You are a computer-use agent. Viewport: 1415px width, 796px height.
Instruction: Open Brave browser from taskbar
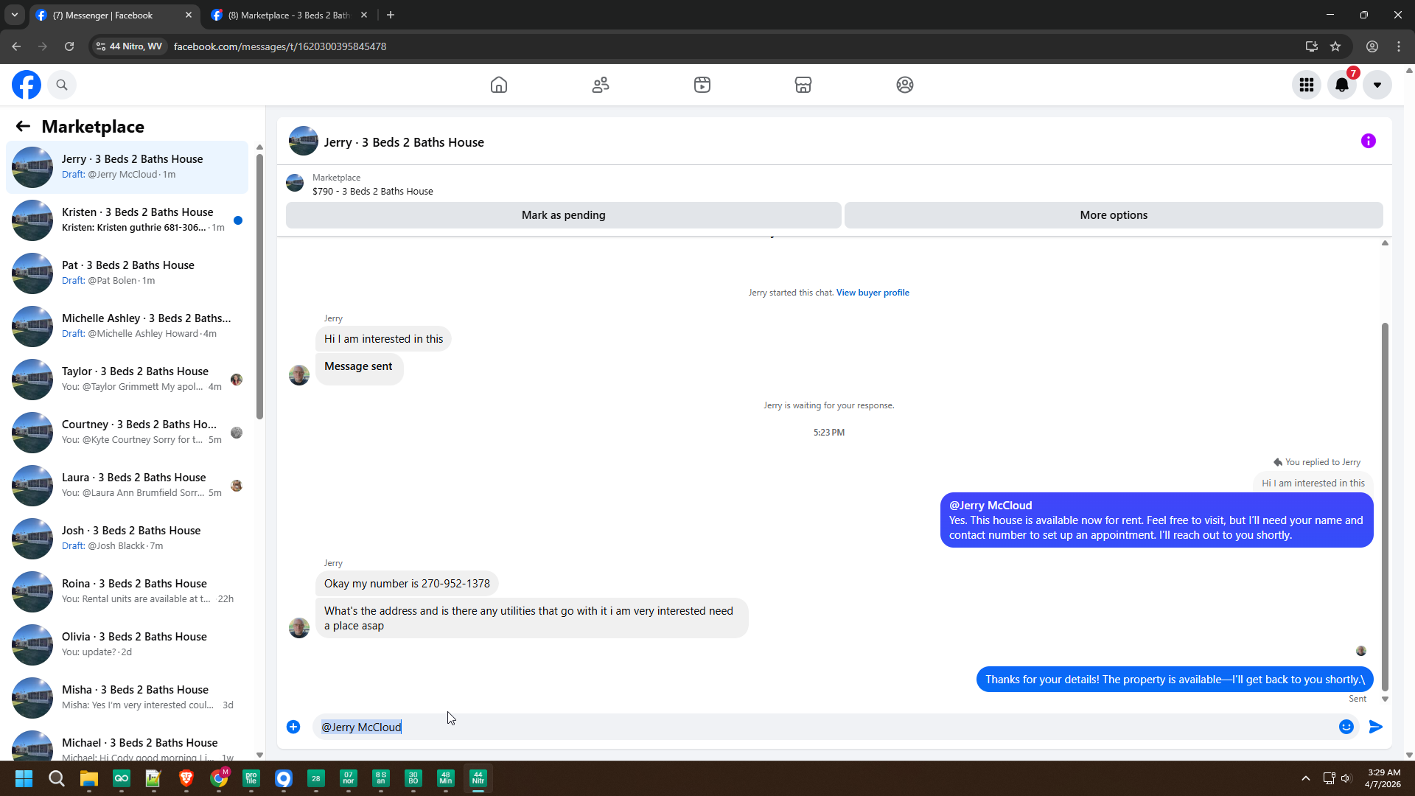[x=186, y=778]
